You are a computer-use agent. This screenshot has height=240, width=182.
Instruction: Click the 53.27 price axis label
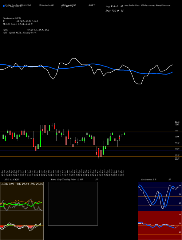point(177,149)
